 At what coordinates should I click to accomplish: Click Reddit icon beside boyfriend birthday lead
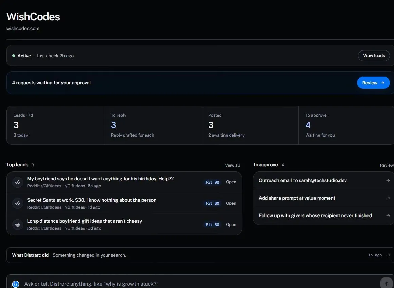point(18,182)
